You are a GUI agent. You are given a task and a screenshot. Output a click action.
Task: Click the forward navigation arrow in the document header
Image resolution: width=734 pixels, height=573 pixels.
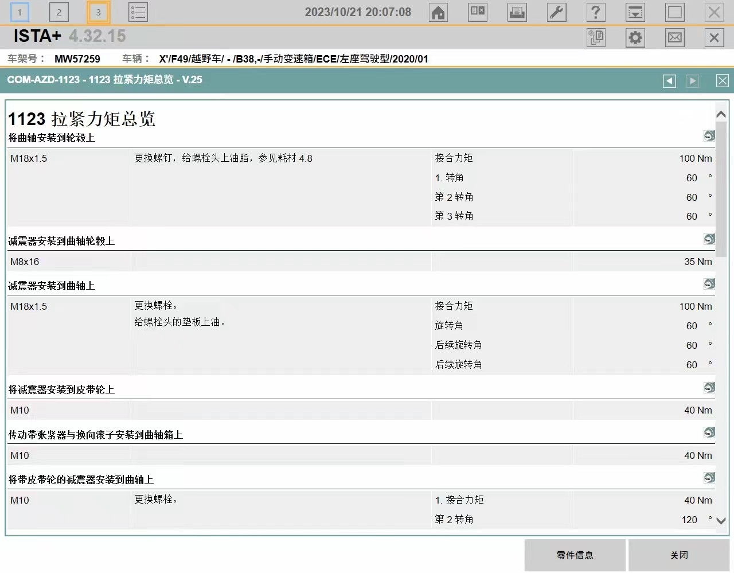[693, 81]
